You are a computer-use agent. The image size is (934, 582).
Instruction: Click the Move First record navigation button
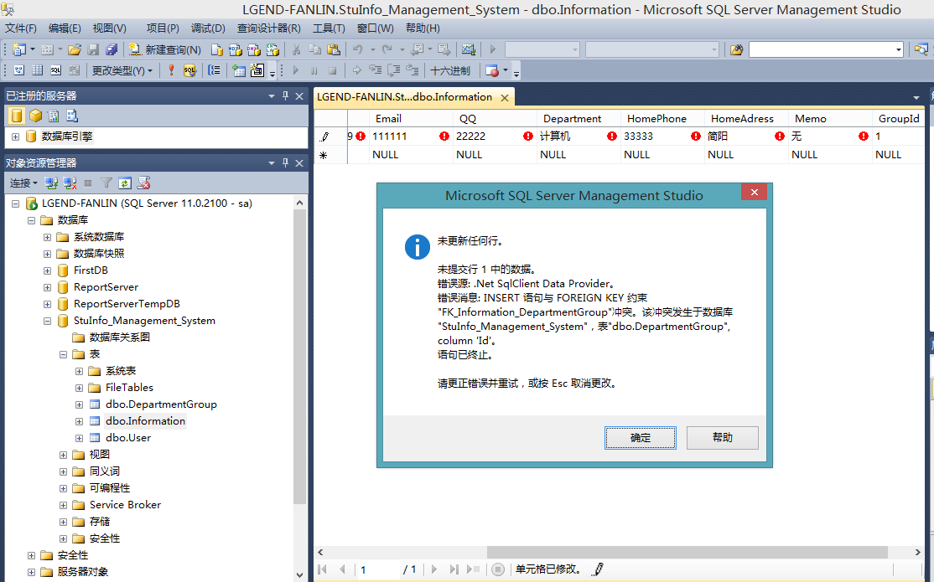[x=322, y=569]
